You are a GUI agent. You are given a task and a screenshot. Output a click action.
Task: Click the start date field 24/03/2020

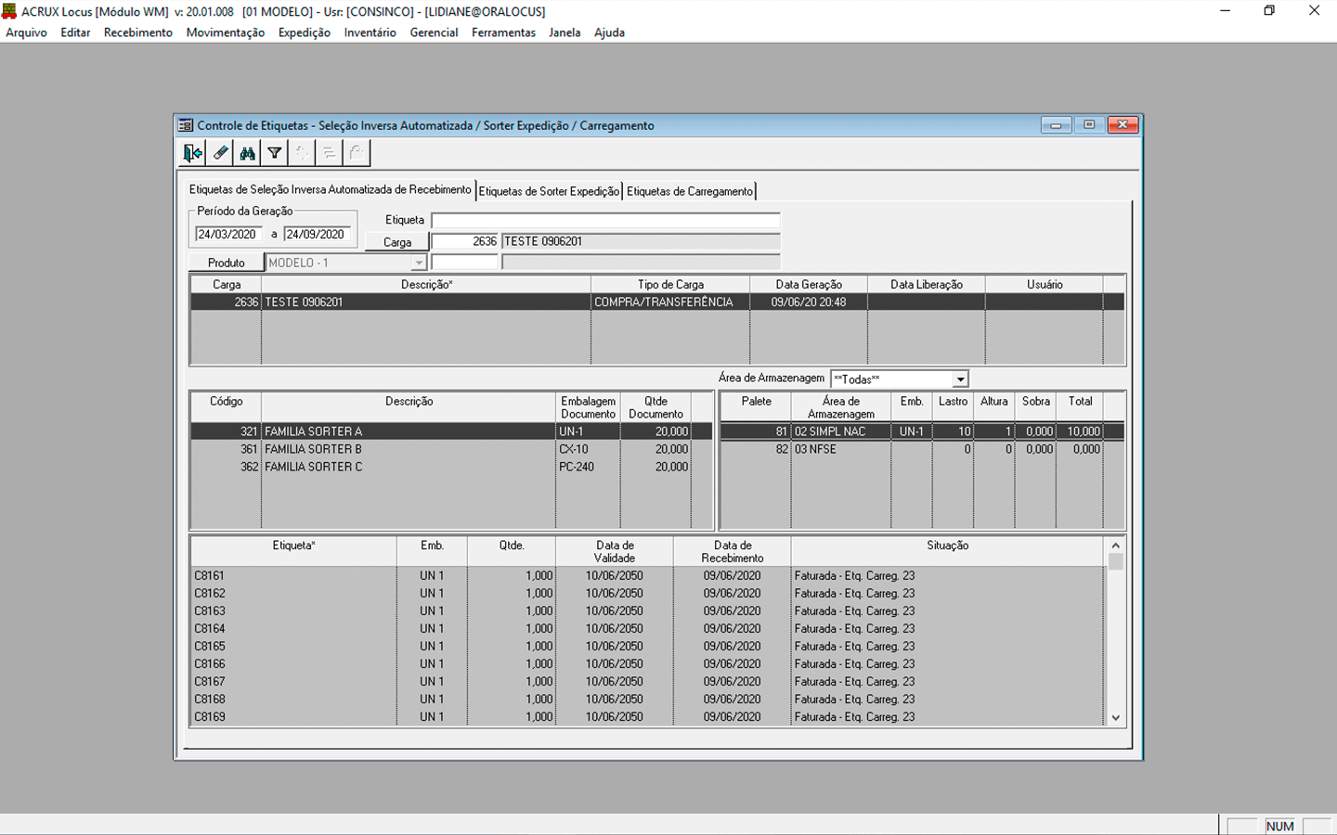[227, 235]
